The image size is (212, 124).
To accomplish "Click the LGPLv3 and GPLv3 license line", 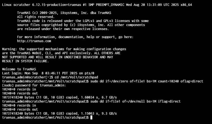I will pyautogui.click(x=83, y=21).
